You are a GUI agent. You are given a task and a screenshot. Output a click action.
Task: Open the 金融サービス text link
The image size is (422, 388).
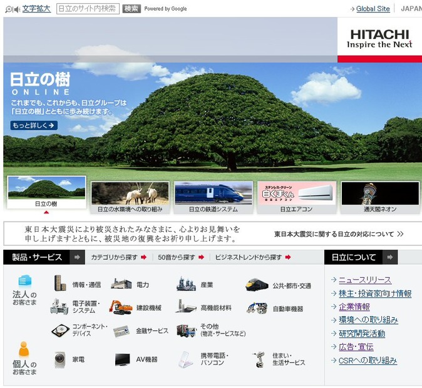152,330
